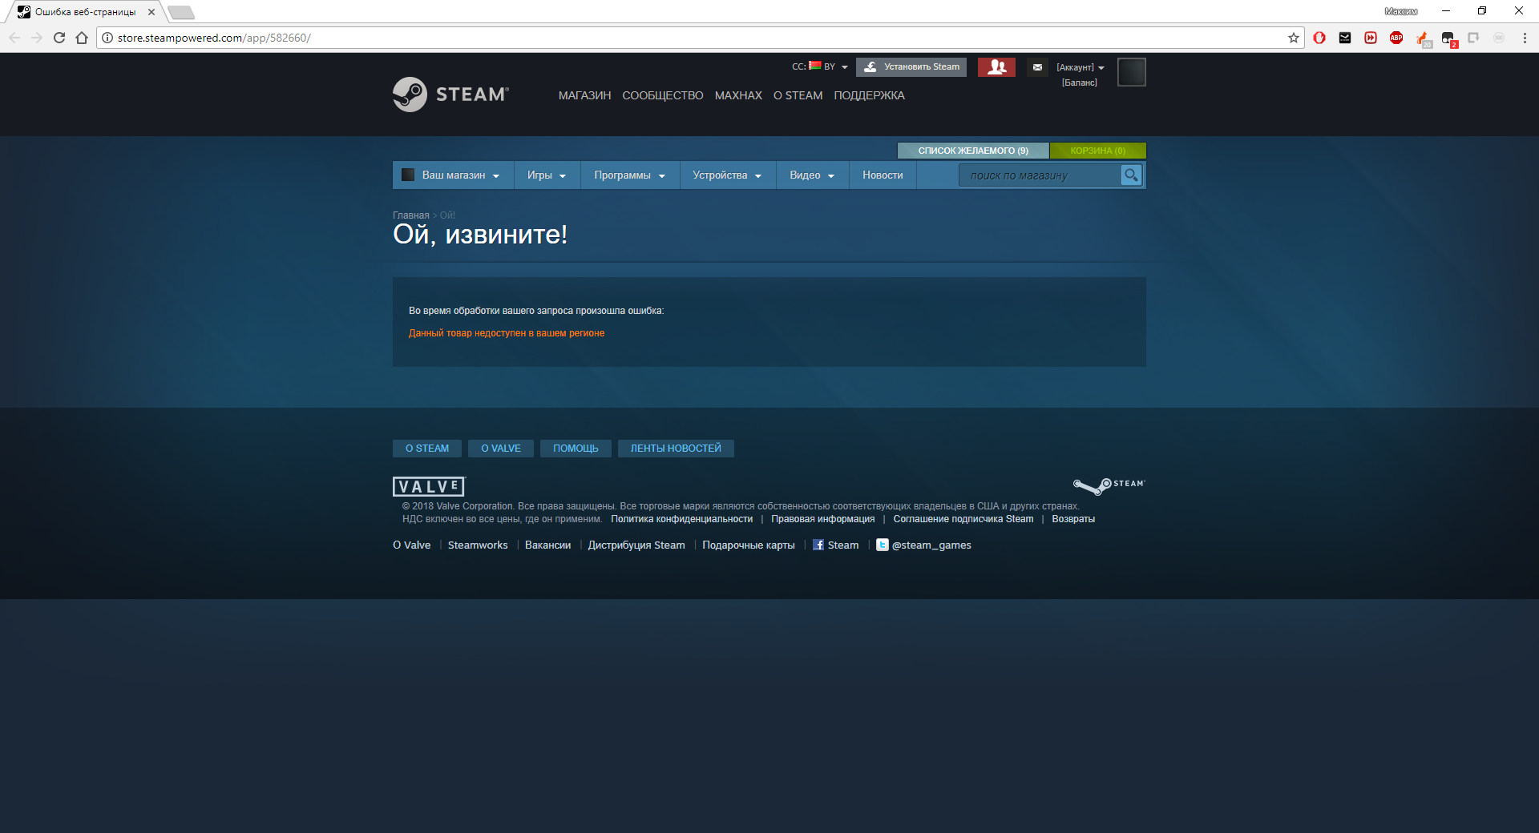
Task: Open the faded 500 extension icon
Action: [1499, 38]
